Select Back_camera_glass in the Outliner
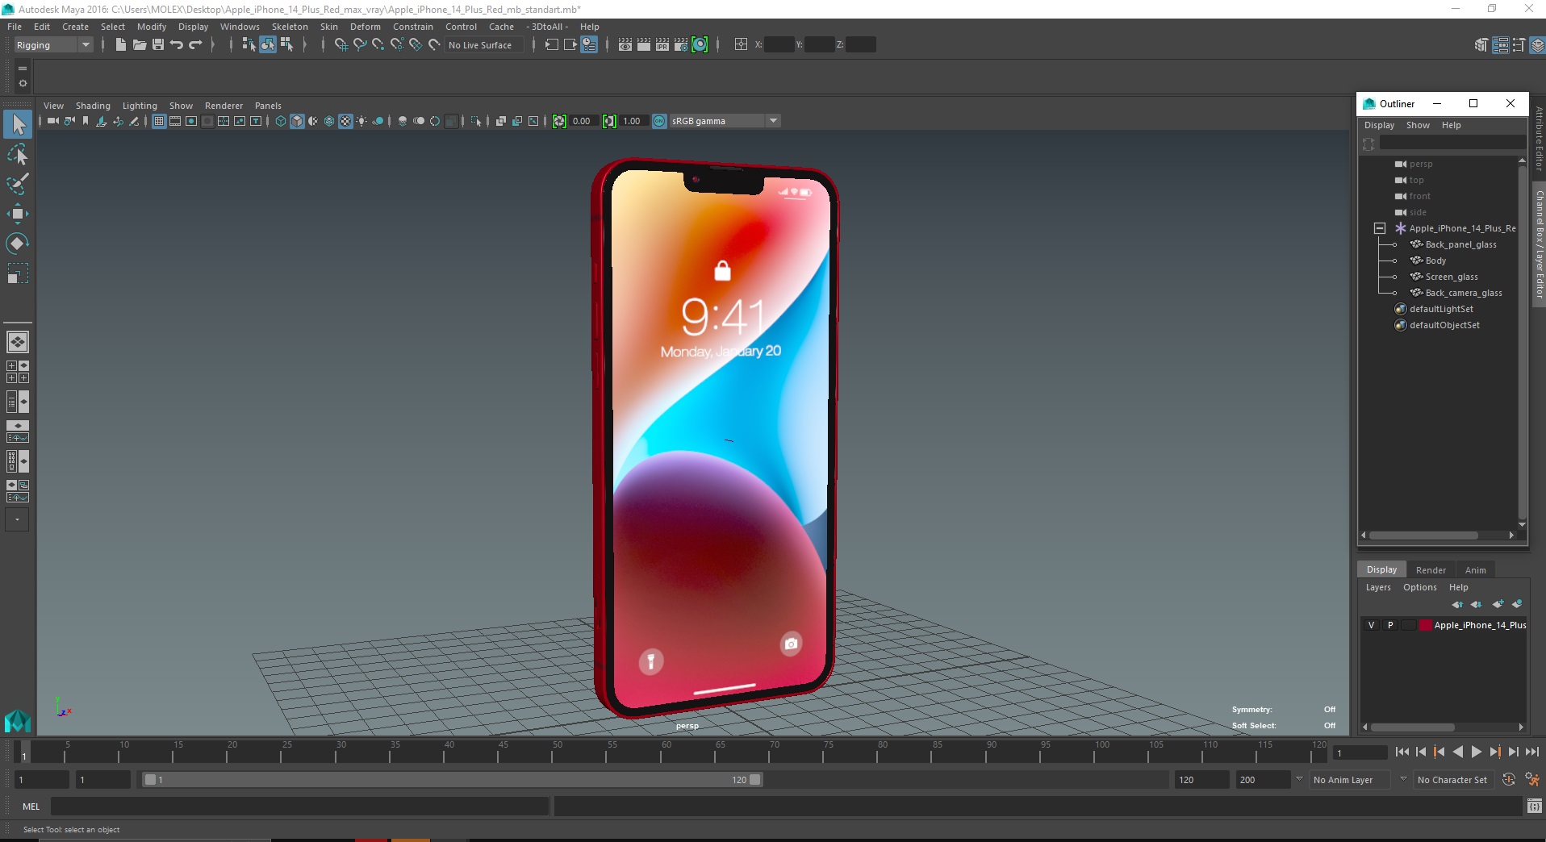Screen dimensions: 1546x842 point(1463,293)
